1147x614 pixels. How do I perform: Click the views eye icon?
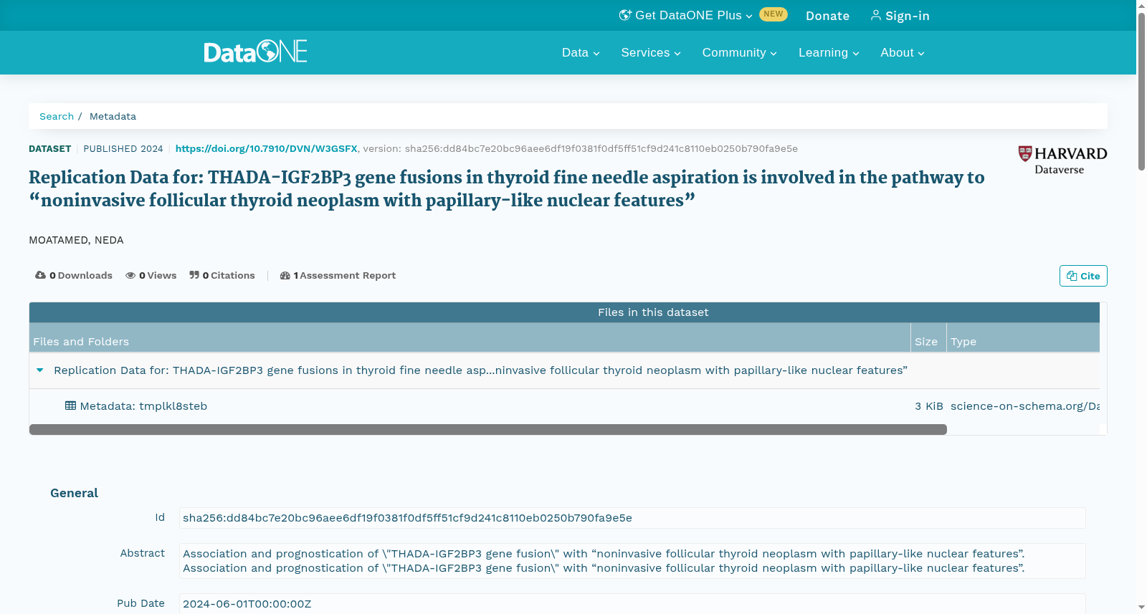tap(130, 275)
